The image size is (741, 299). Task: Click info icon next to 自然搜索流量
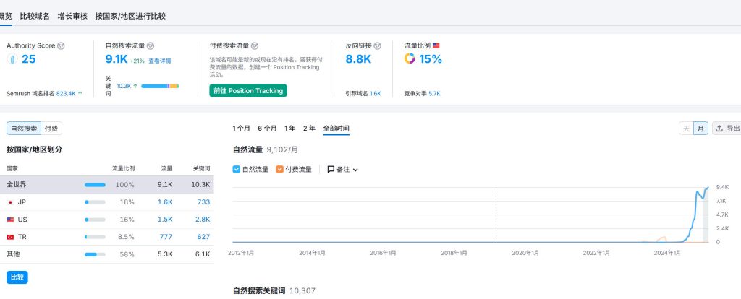(151, 45)
